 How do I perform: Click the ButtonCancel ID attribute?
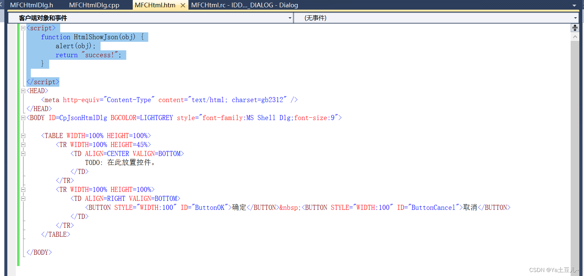pyautogui.click(x=428, y=207)
